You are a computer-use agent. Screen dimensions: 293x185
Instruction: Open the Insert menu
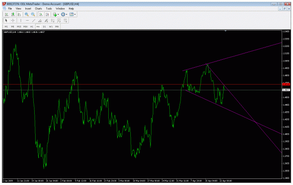28,8
